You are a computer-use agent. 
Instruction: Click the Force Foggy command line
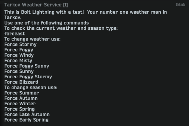pyautogui.click(x=19, y=50)
